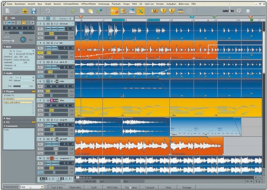Toggle the M mute button in left panel

click(9, 22)
